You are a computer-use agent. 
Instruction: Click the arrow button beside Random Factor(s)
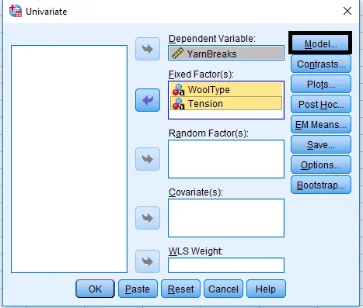148,159
